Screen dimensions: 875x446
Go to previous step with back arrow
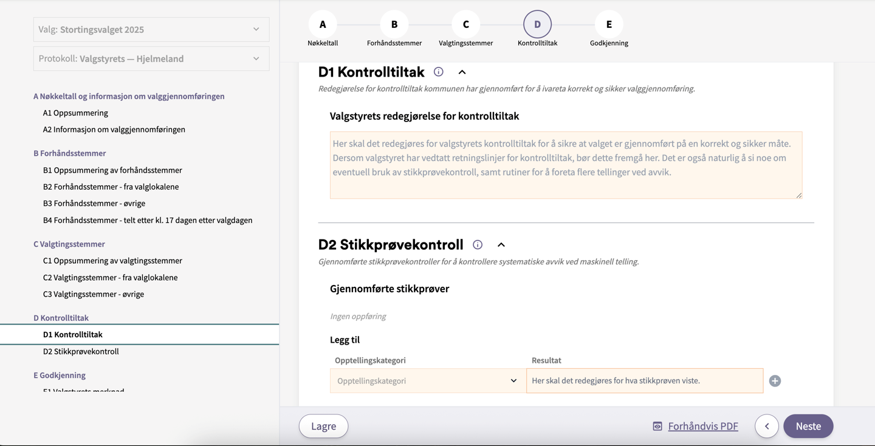pos(767,426)
